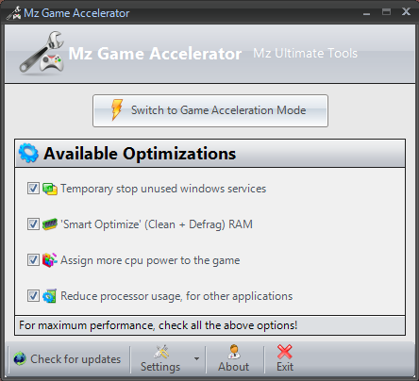Click the lightning bolt icon on acceleration button
419x381 pixels.
click(x=117, y=109)
